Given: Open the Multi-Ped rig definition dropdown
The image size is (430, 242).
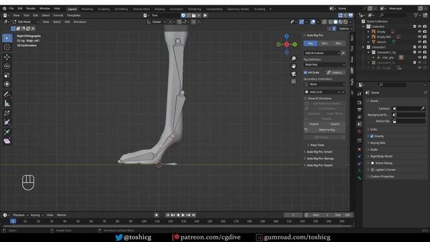Looking at the screenshot, I should pyautogui.click(x=325, y=65).
